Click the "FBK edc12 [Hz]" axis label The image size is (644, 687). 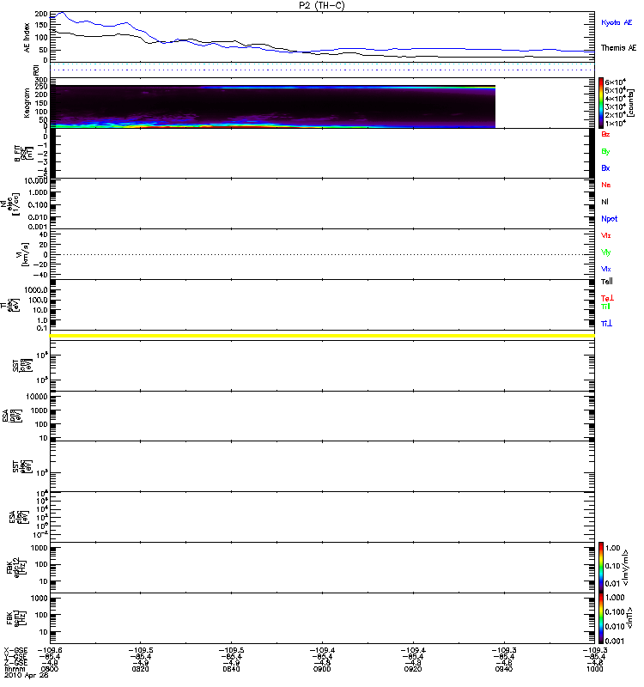[x=17, y=568]
